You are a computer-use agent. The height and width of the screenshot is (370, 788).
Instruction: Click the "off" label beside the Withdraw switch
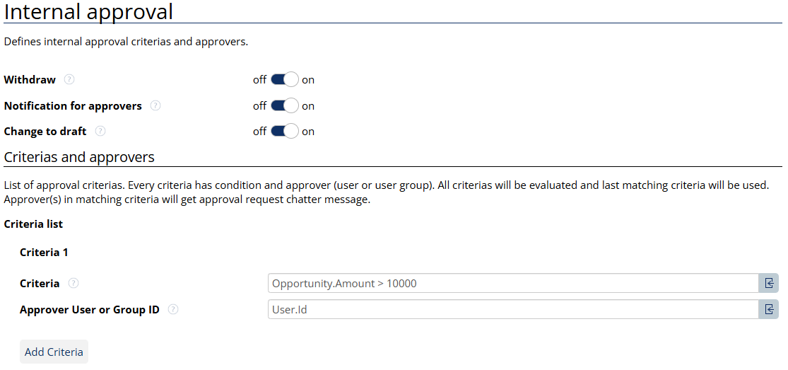(x=259, y=80)
